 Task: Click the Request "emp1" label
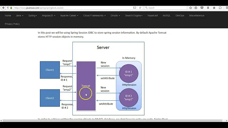(x=67, y=62)
